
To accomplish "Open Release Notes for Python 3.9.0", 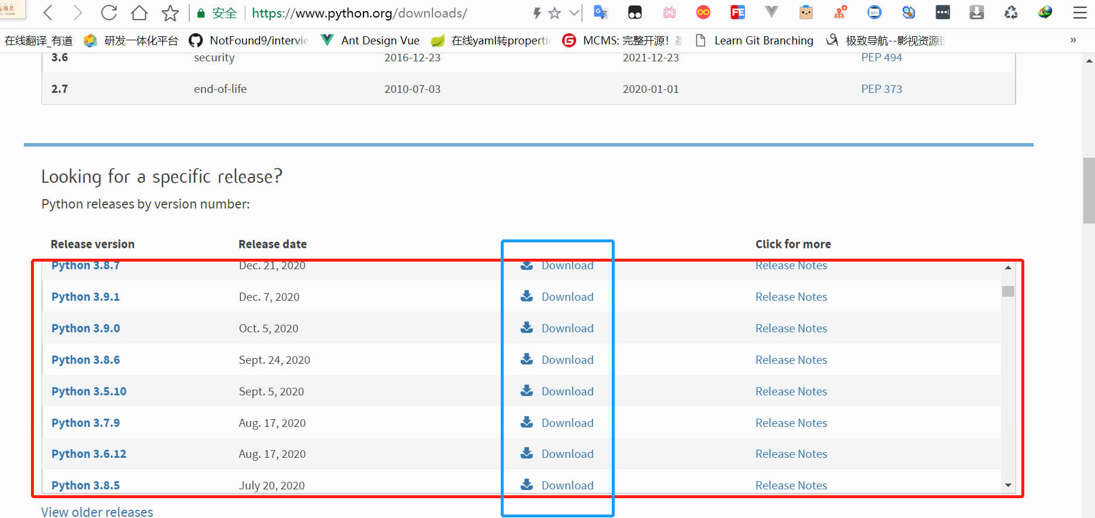I will [791, 328].
